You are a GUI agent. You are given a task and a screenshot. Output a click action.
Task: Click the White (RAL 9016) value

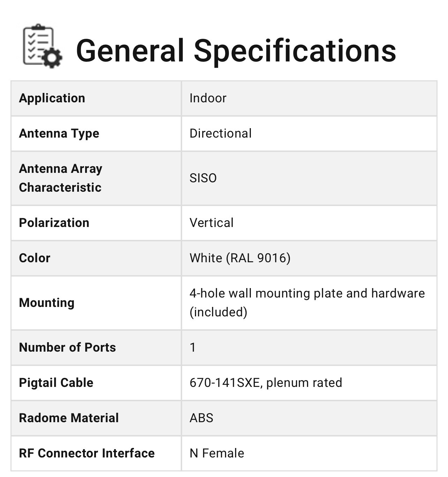click(x=240, y=258)
